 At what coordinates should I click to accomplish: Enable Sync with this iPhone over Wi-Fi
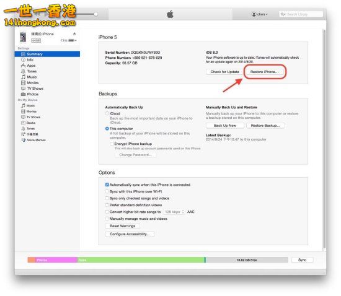coord(107,191)
